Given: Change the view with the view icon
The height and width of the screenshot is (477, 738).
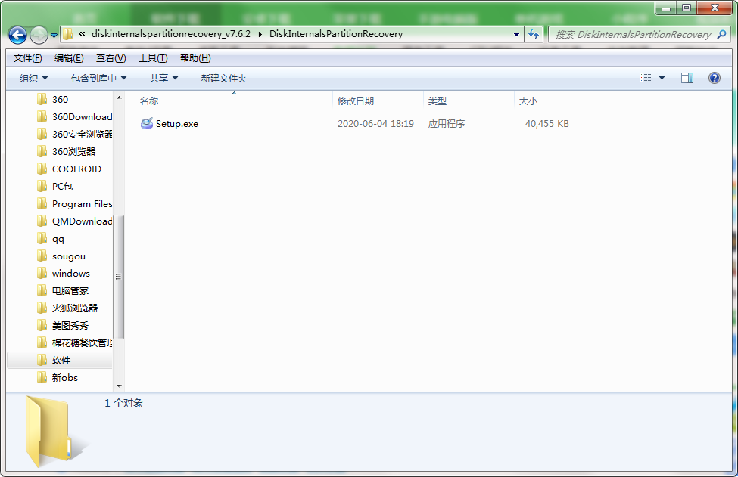Looking at the screenshot, I should (x=646, y=78).
